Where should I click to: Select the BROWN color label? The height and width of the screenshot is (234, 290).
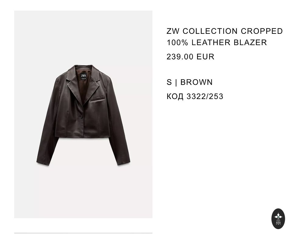(x=196, y=82)
